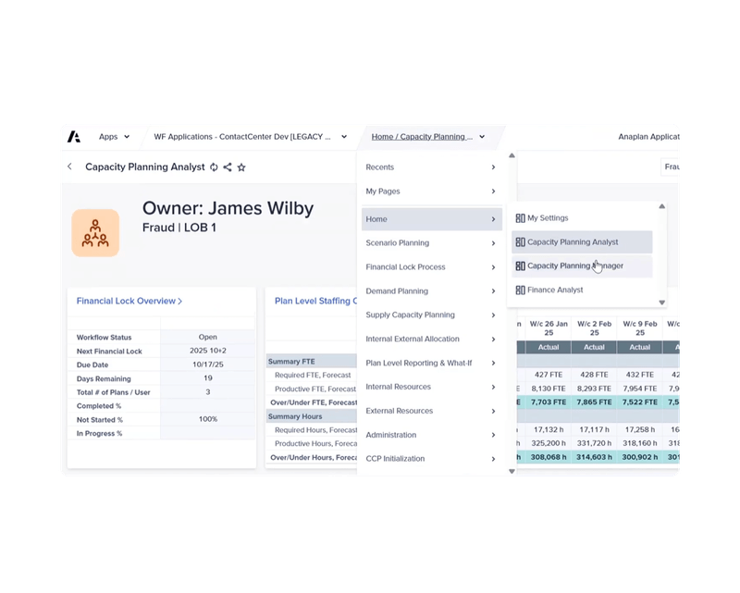The width and height of the screenshot is (740, 593).
Task: Click the 'W/c 2 Feb 25' column header
Action: tap(594, 328)
